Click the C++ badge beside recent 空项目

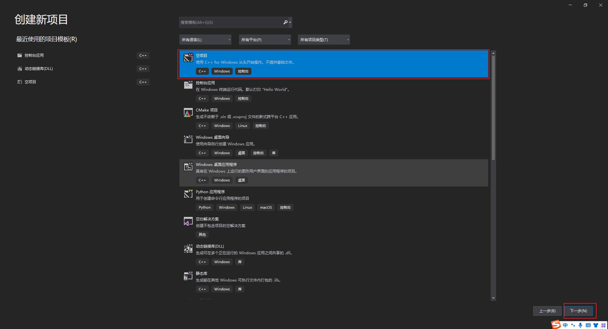pos(143,82)
